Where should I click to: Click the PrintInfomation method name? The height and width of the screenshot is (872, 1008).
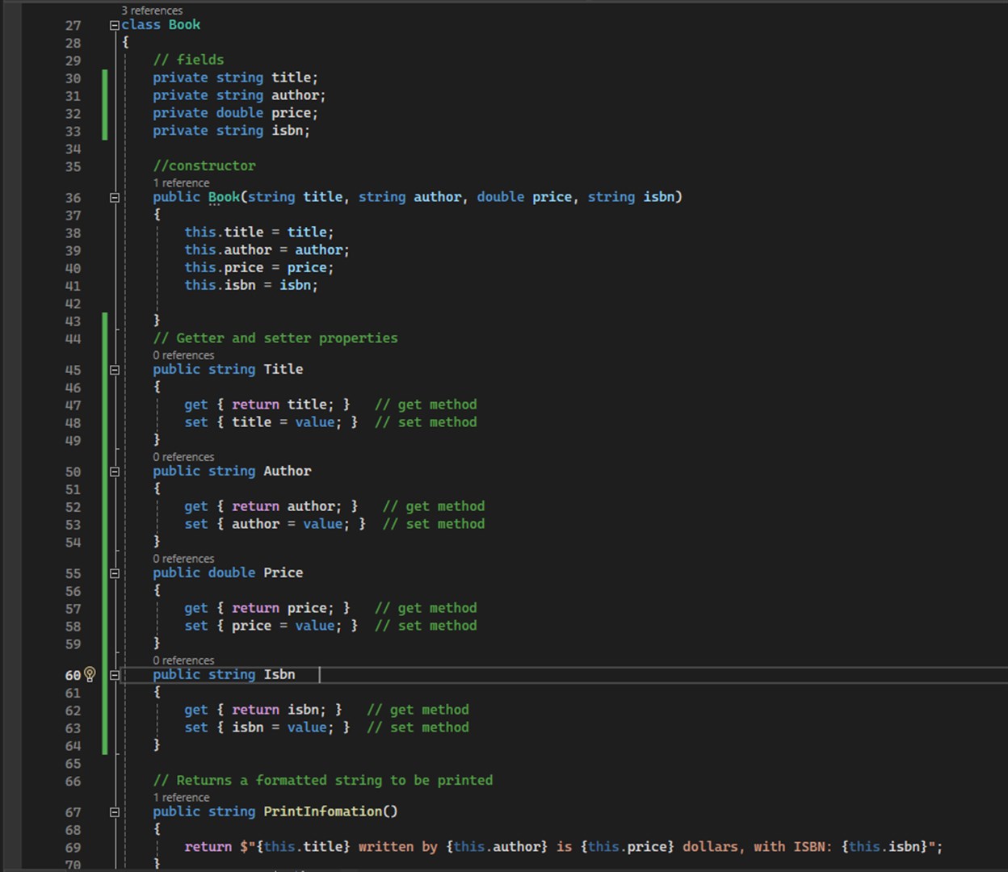click(x=323, y=811)
